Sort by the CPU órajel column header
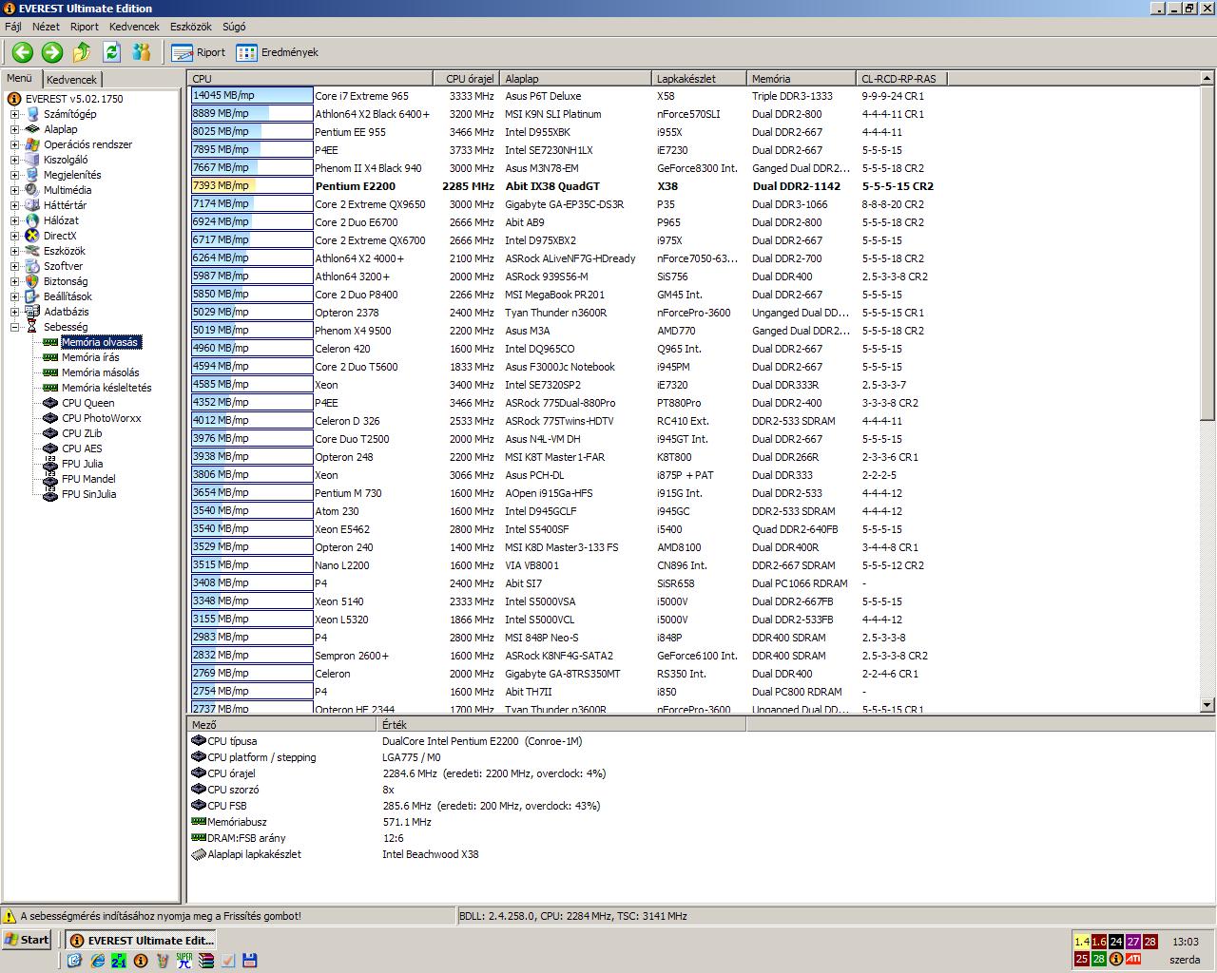 tap(467, 79)
